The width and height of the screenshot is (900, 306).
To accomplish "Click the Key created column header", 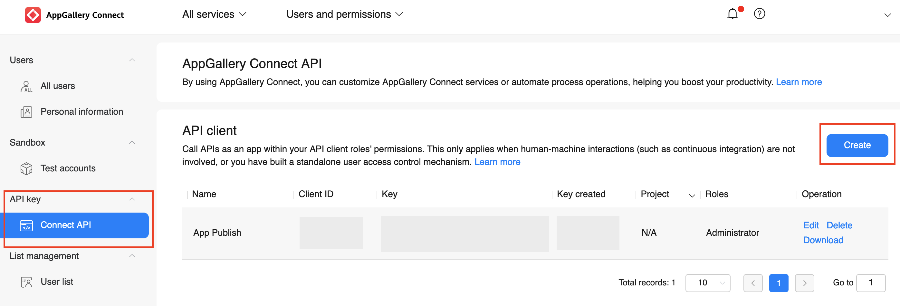I will pos(581,194).
